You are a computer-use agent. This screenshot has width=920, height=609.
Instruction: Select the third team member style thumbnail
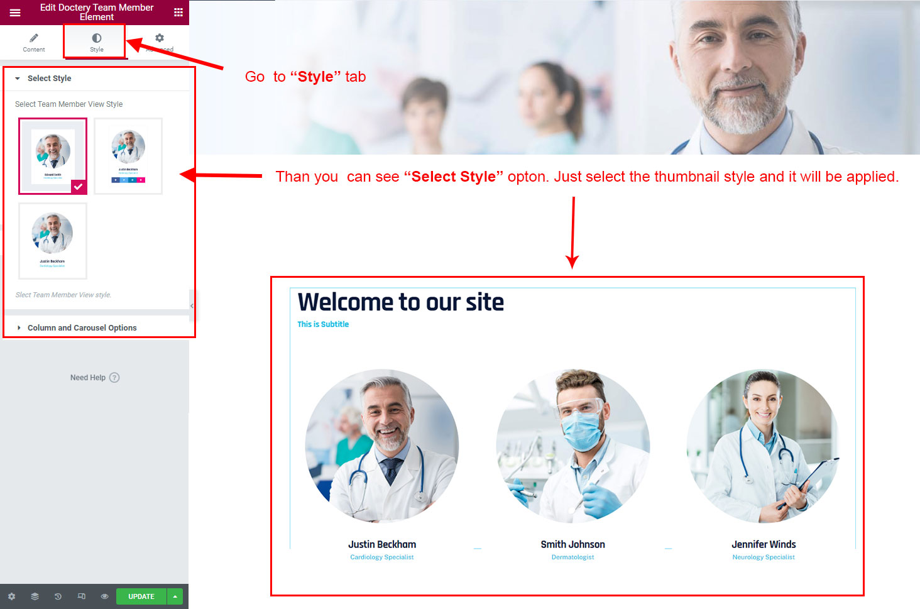53,241
